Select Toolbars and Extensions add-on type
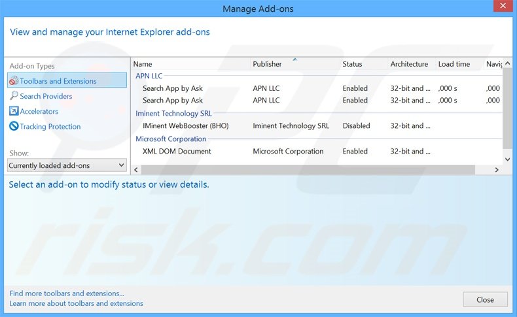Image resolution: width=517 pixels, height=317 pixels. 67,80
